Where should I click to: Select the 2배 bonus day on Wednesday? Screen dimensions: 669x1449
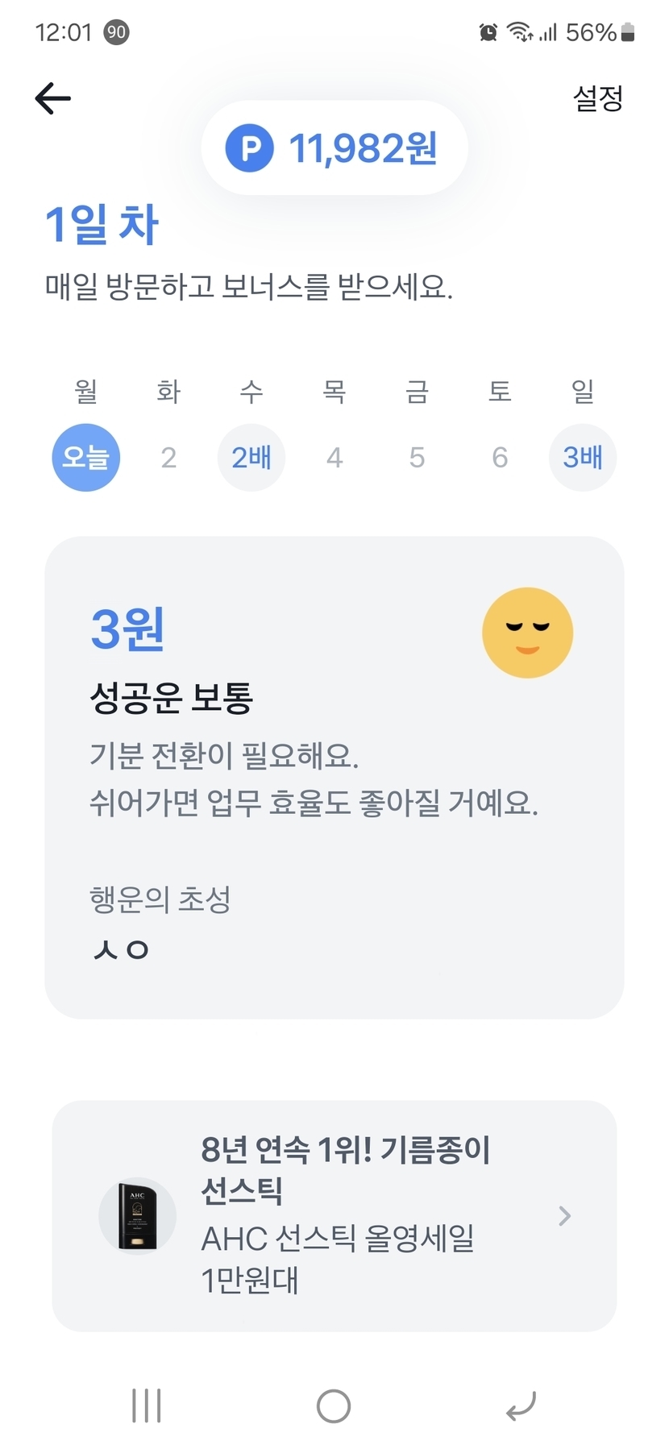[251, 458]
